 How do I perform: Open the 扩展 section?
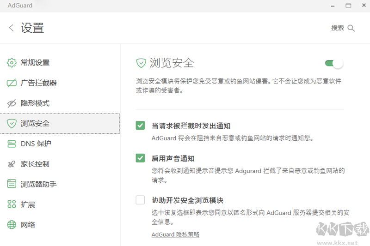coord(60,204)
